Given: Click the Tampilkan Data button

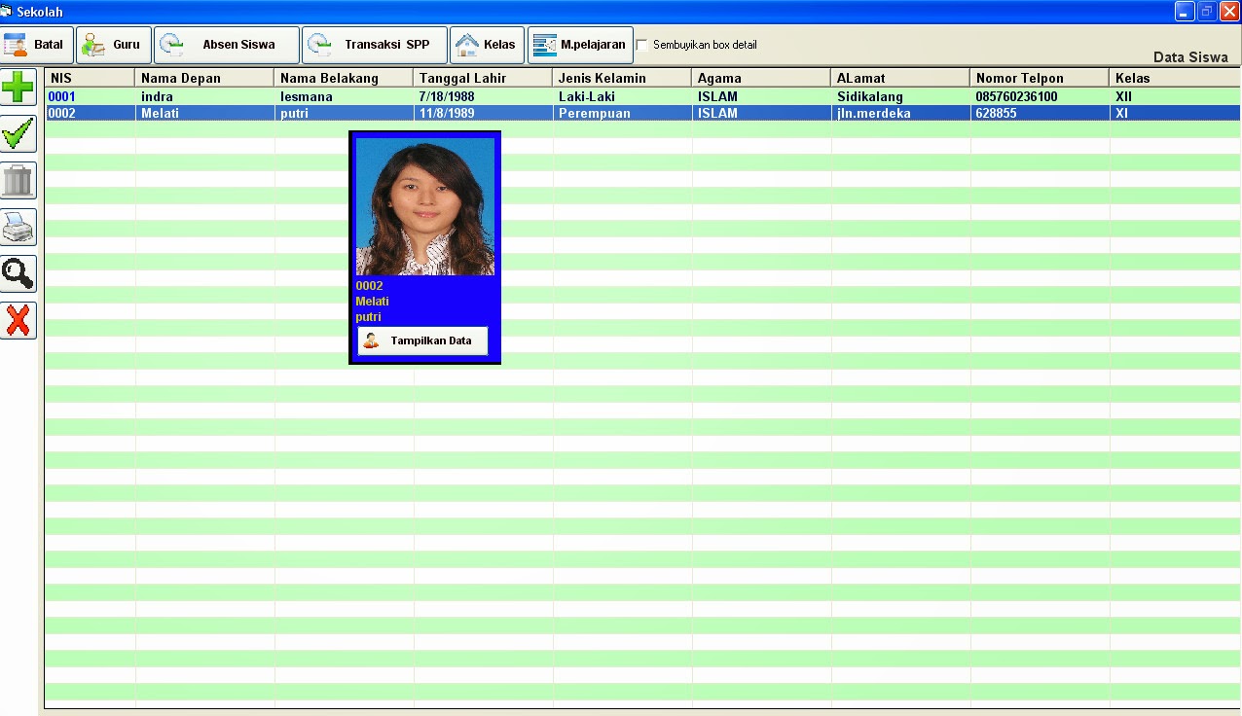Looking at the screenshot, I should point(423,340).
